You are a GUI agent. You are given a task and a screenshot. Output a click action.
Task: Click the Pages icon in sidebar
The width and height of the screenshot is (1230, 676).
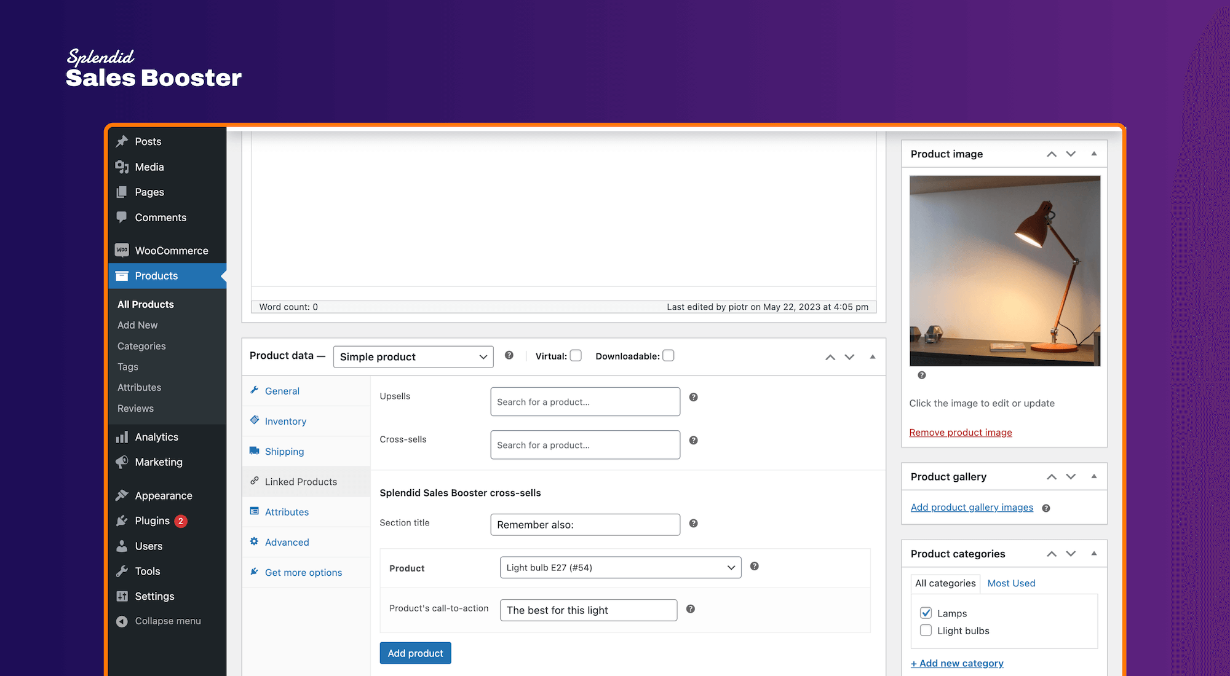[x=122, y=192]
